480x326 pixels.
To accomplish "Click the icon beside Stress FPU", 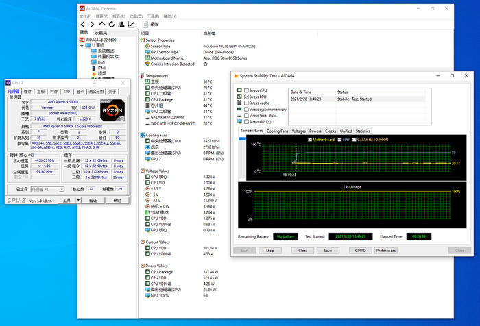I will click(239, 97).
